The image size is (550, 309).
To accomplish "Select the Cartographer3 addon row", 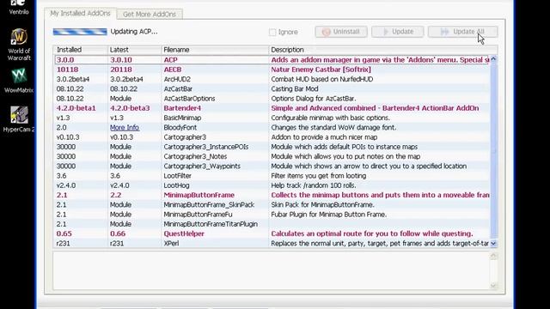I will 272,137.
